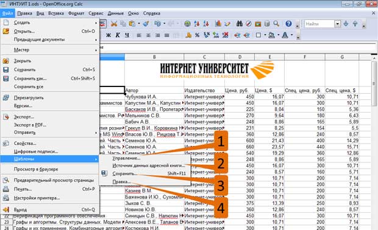Viewport: 378px width, 230px height.
Task: Decrease indent icon
Action: [237, 35]
